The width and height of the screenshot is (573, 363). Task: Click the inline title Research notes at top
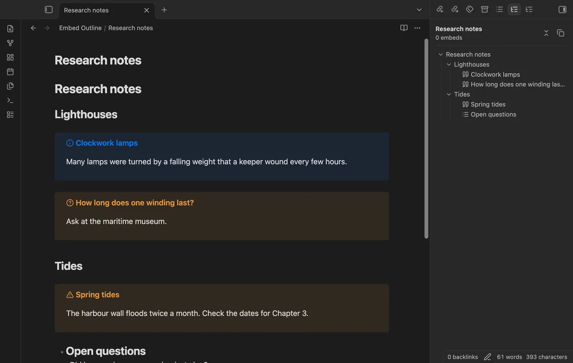(98, 61)
